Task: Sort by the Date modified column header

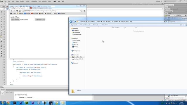Action: 116,28
